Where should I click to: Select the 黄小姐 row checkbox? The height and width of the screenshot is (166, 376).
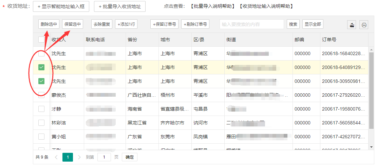pos(41,137)
